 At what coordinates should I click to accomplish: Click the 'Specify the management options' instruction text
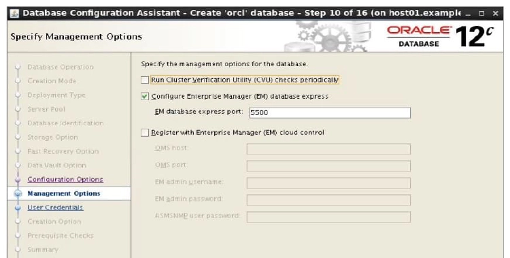click(224, 64)
